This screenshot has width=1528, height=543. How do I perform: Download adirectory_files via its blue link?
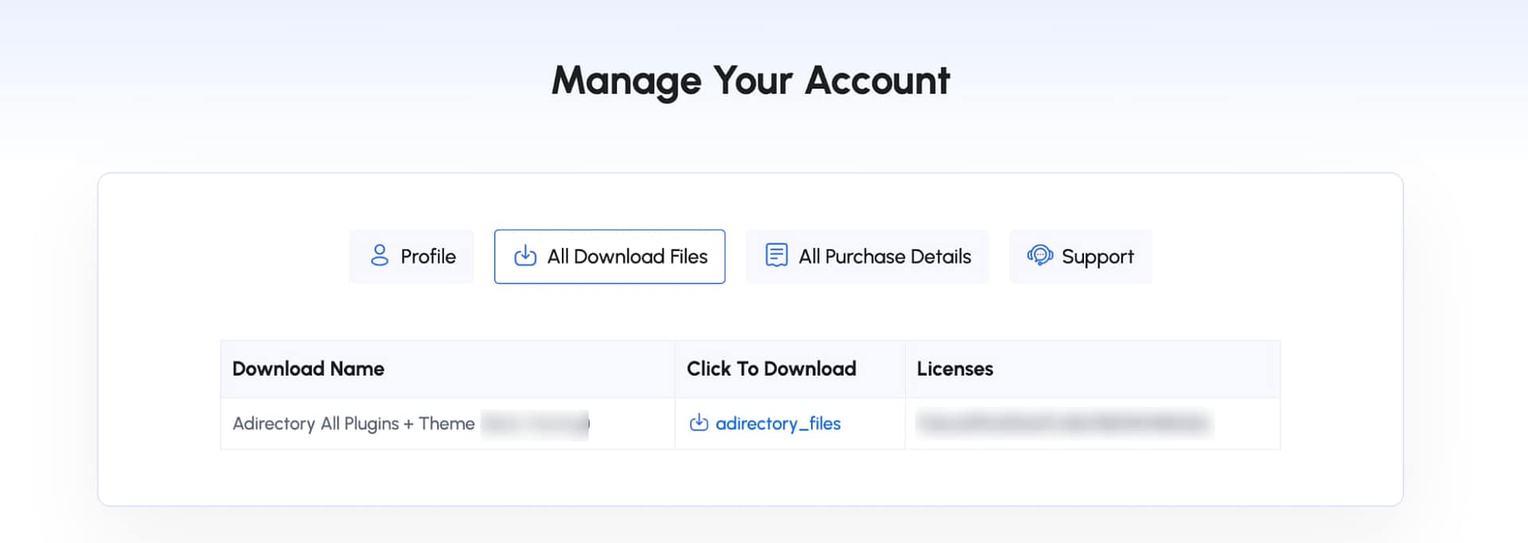778,424
